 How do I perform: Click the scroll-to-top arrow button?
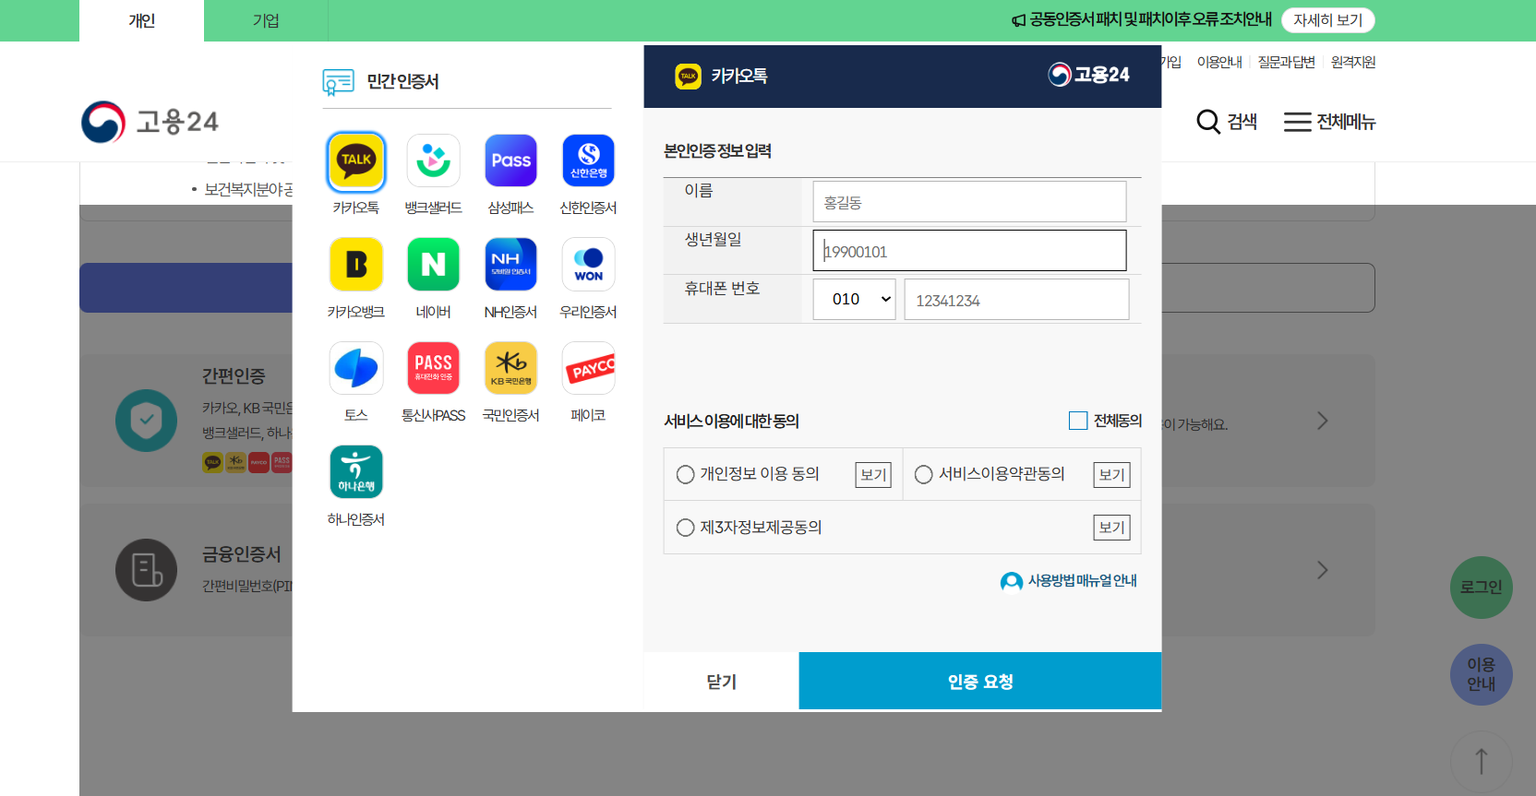coord(1481,762)
